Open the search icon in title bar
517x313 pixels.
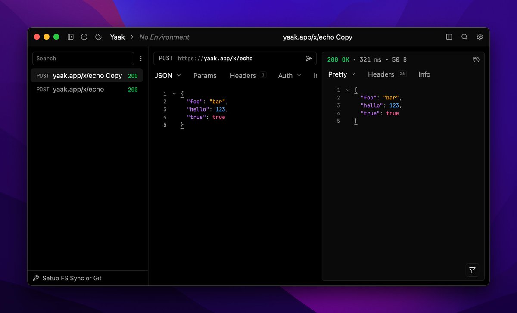(x=464, y=37)
